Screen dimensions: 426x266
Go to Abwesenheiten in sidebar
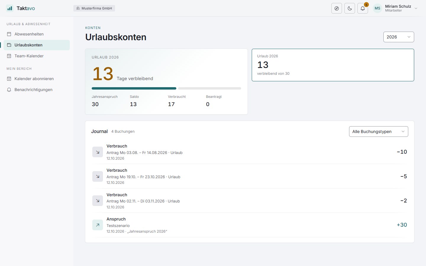click(37, 34)
